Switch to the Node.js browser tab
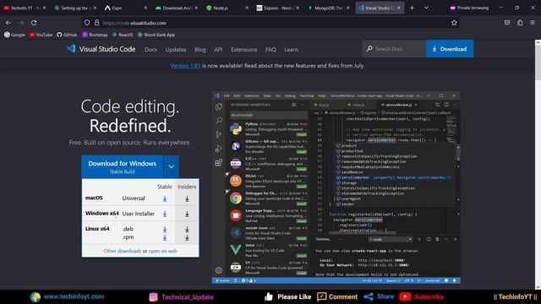This screenshot has height=304, width=541. coord(227,8)
